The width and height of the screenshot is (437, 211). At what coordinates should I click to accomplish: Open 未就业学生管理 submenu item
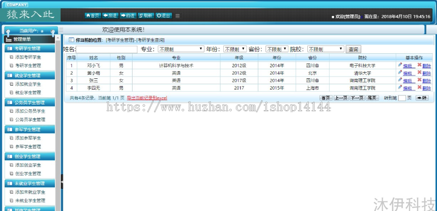30,200
